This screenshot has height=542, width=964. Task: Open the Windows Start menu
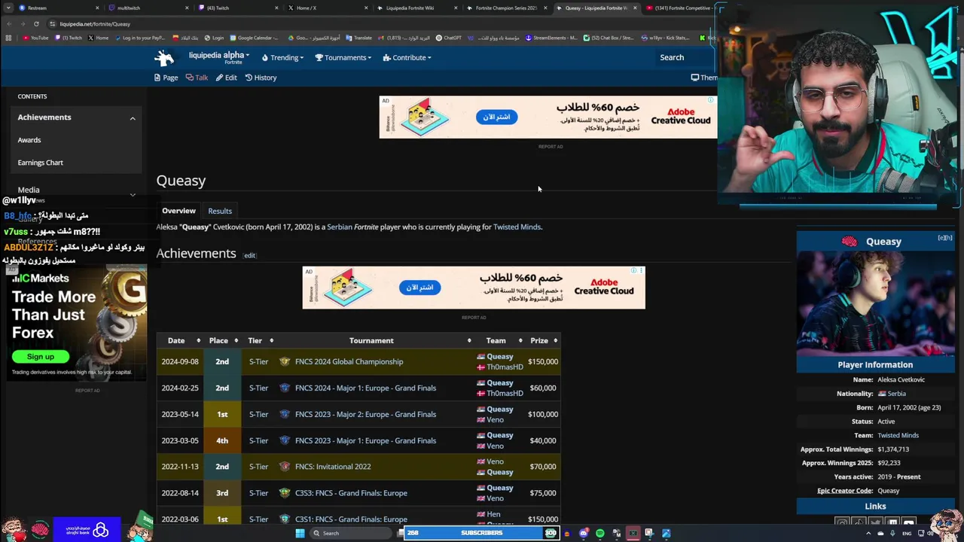(x=300, y=533)
